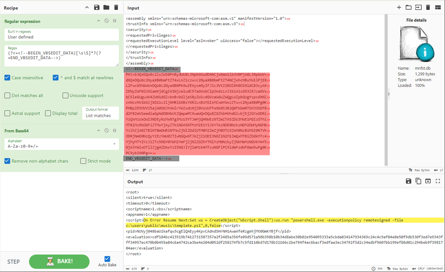Enable Display total

point(48,113)
